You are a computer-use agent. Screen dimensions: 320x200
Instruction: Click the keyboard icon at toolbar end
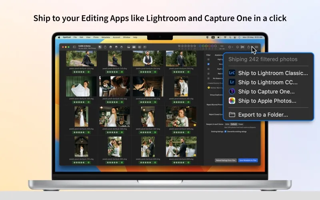coord(256,47)
